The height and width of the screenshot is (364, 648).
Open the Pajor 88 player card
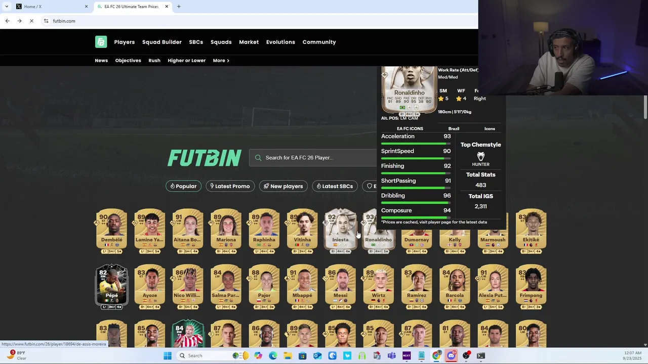point(264,287)
